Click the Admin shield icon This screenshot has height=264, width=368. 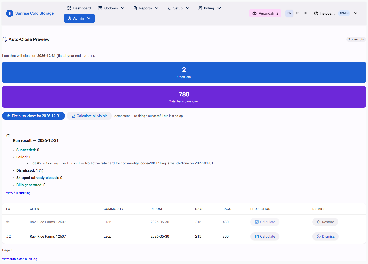(69, 18)
